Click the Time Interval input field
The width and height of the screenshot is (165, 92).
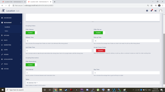59,73
